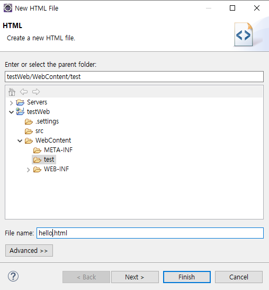This screenshot has width=269, height=290.
Task: Expand the WEB-INF folder node
Action: pos(28,170)
